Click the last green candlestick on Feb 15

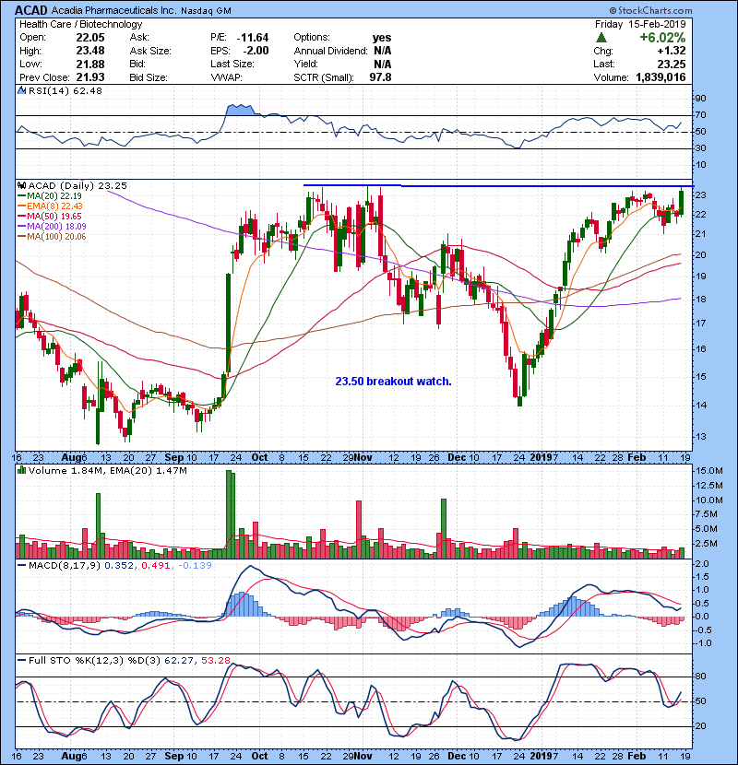click(x=682, y=202)
